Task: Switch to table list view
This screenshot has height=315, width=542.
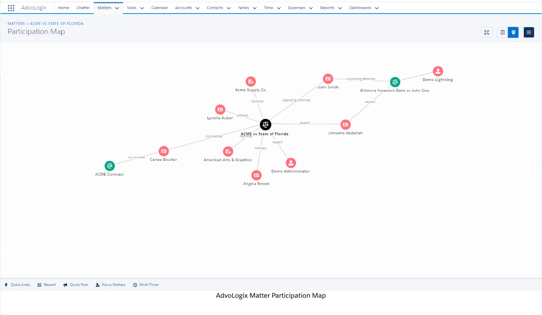Action: (502, 32)
